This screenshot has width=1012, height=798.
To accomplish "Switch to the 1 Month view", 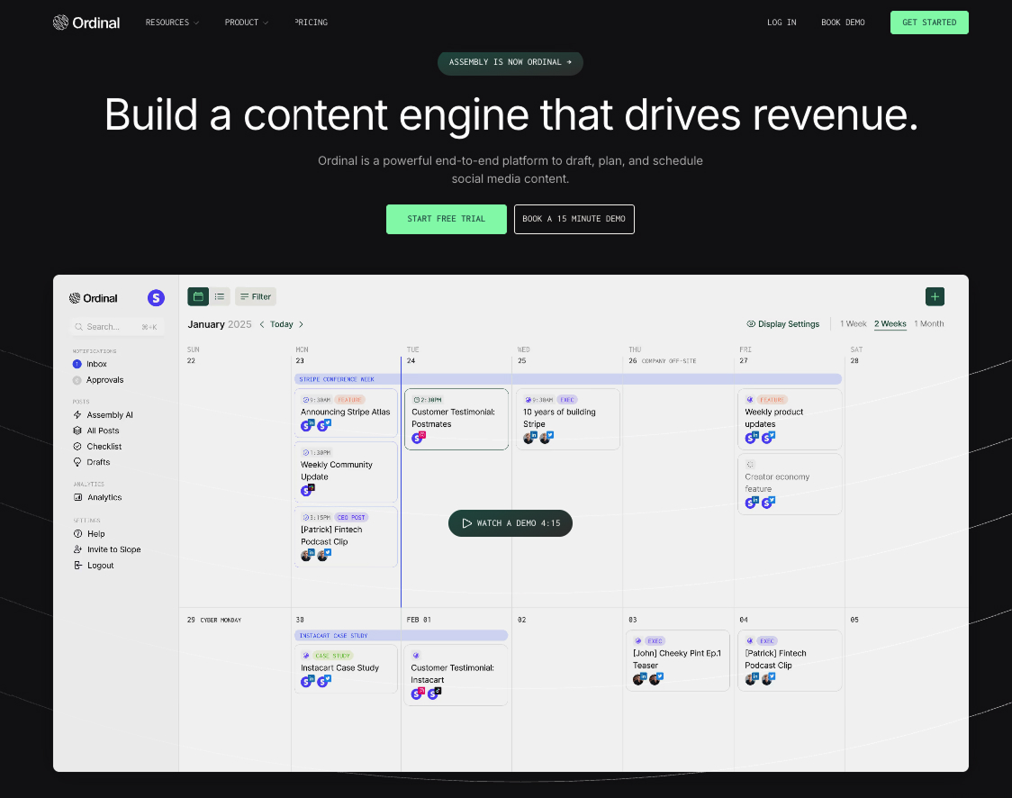I will click(x=929, y=324).
